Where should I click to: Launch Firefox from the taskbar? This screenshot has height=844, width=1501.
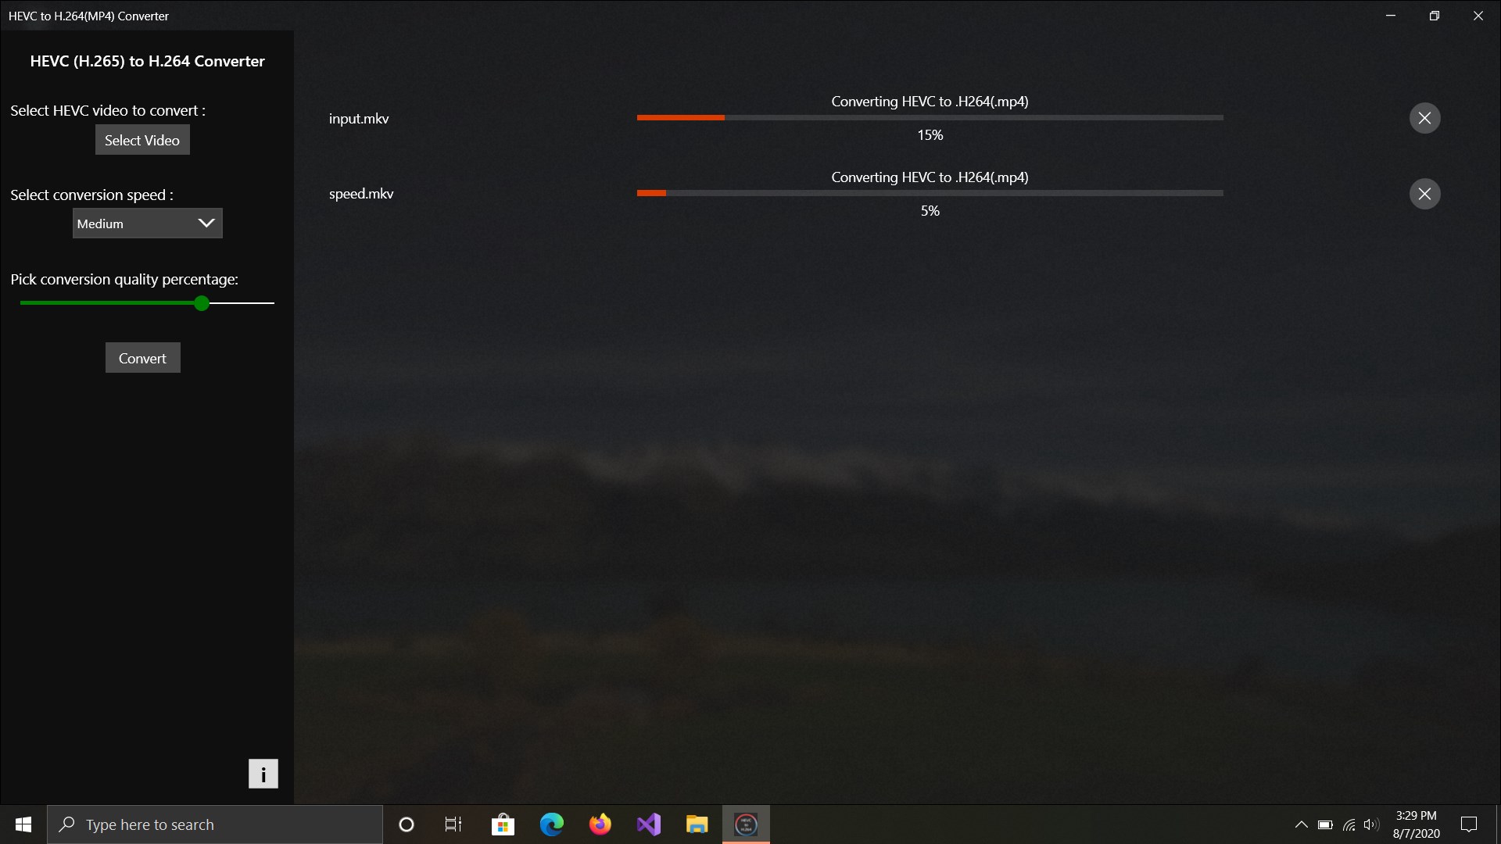pyautogui.click(x=600, y=824)
